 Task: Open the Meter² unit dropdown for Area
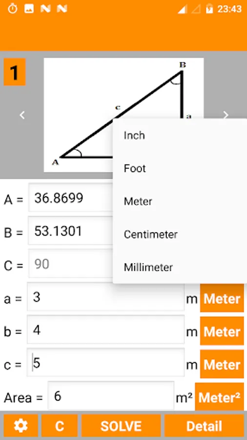click(219, 397)
